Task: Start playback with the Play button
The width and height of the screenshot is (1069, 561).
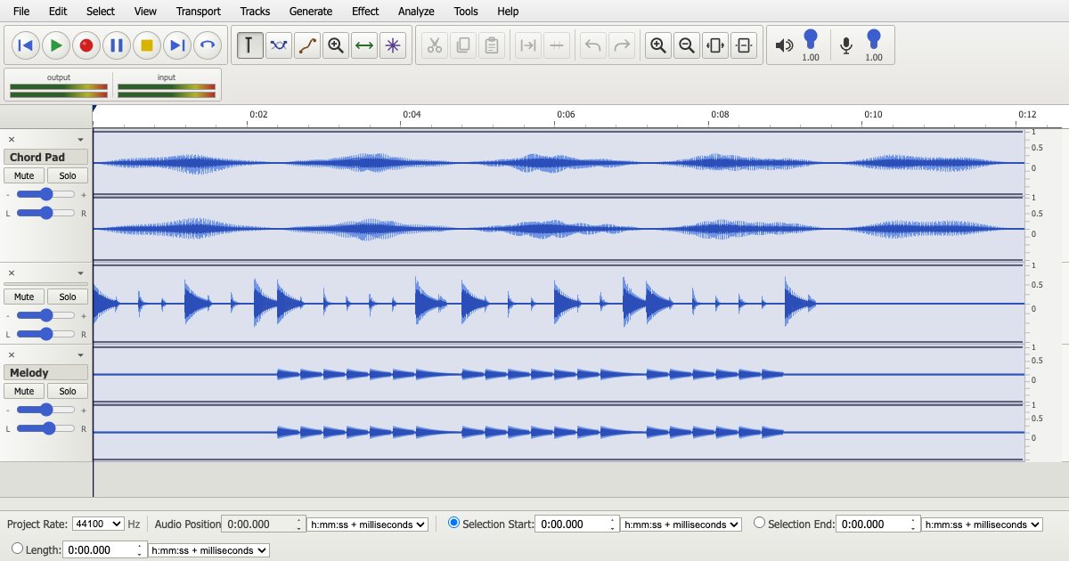Action: pyautogui.click(x=56, y=45)
